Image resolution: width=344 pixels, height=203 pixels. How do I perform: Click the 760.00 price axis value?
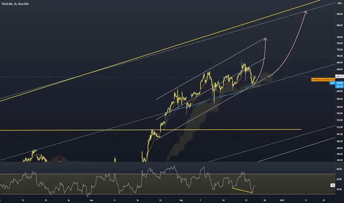point(340,37)
